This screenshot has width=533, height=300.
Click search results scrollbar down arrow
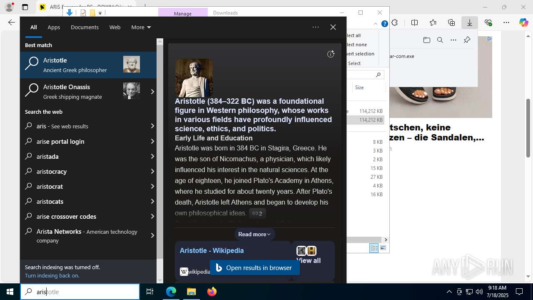[x=160, y=280]
